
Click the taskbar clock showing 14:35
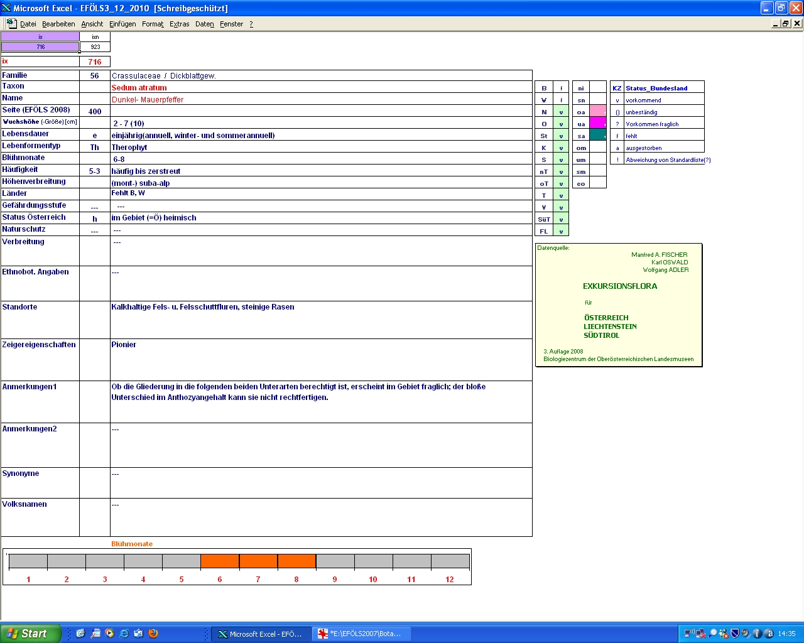pos(786,634)
